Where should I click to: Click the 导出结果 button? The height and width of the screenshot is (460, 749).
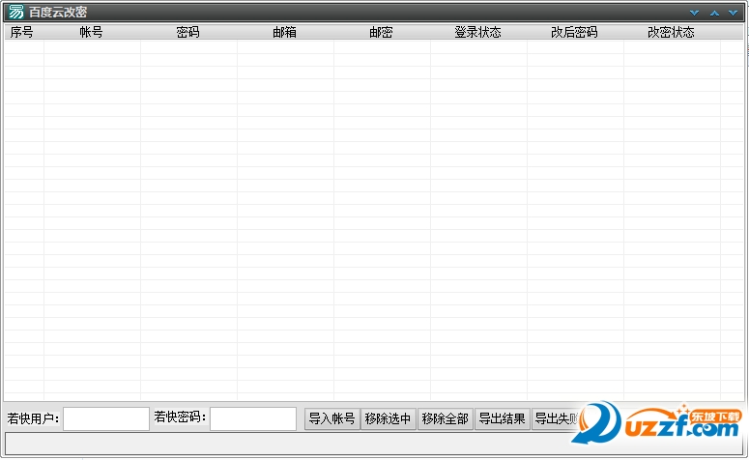[x=502, y=418]
